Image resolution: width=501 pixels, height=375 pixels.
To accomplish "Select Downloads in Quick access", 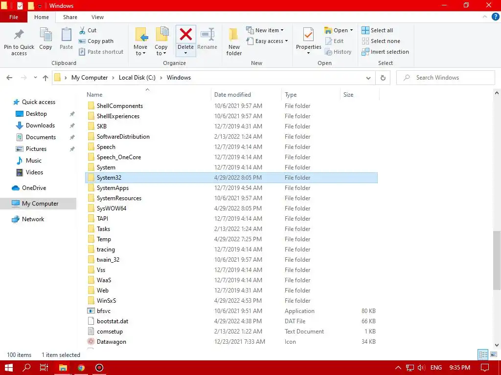I will click(x=40, y=125).
